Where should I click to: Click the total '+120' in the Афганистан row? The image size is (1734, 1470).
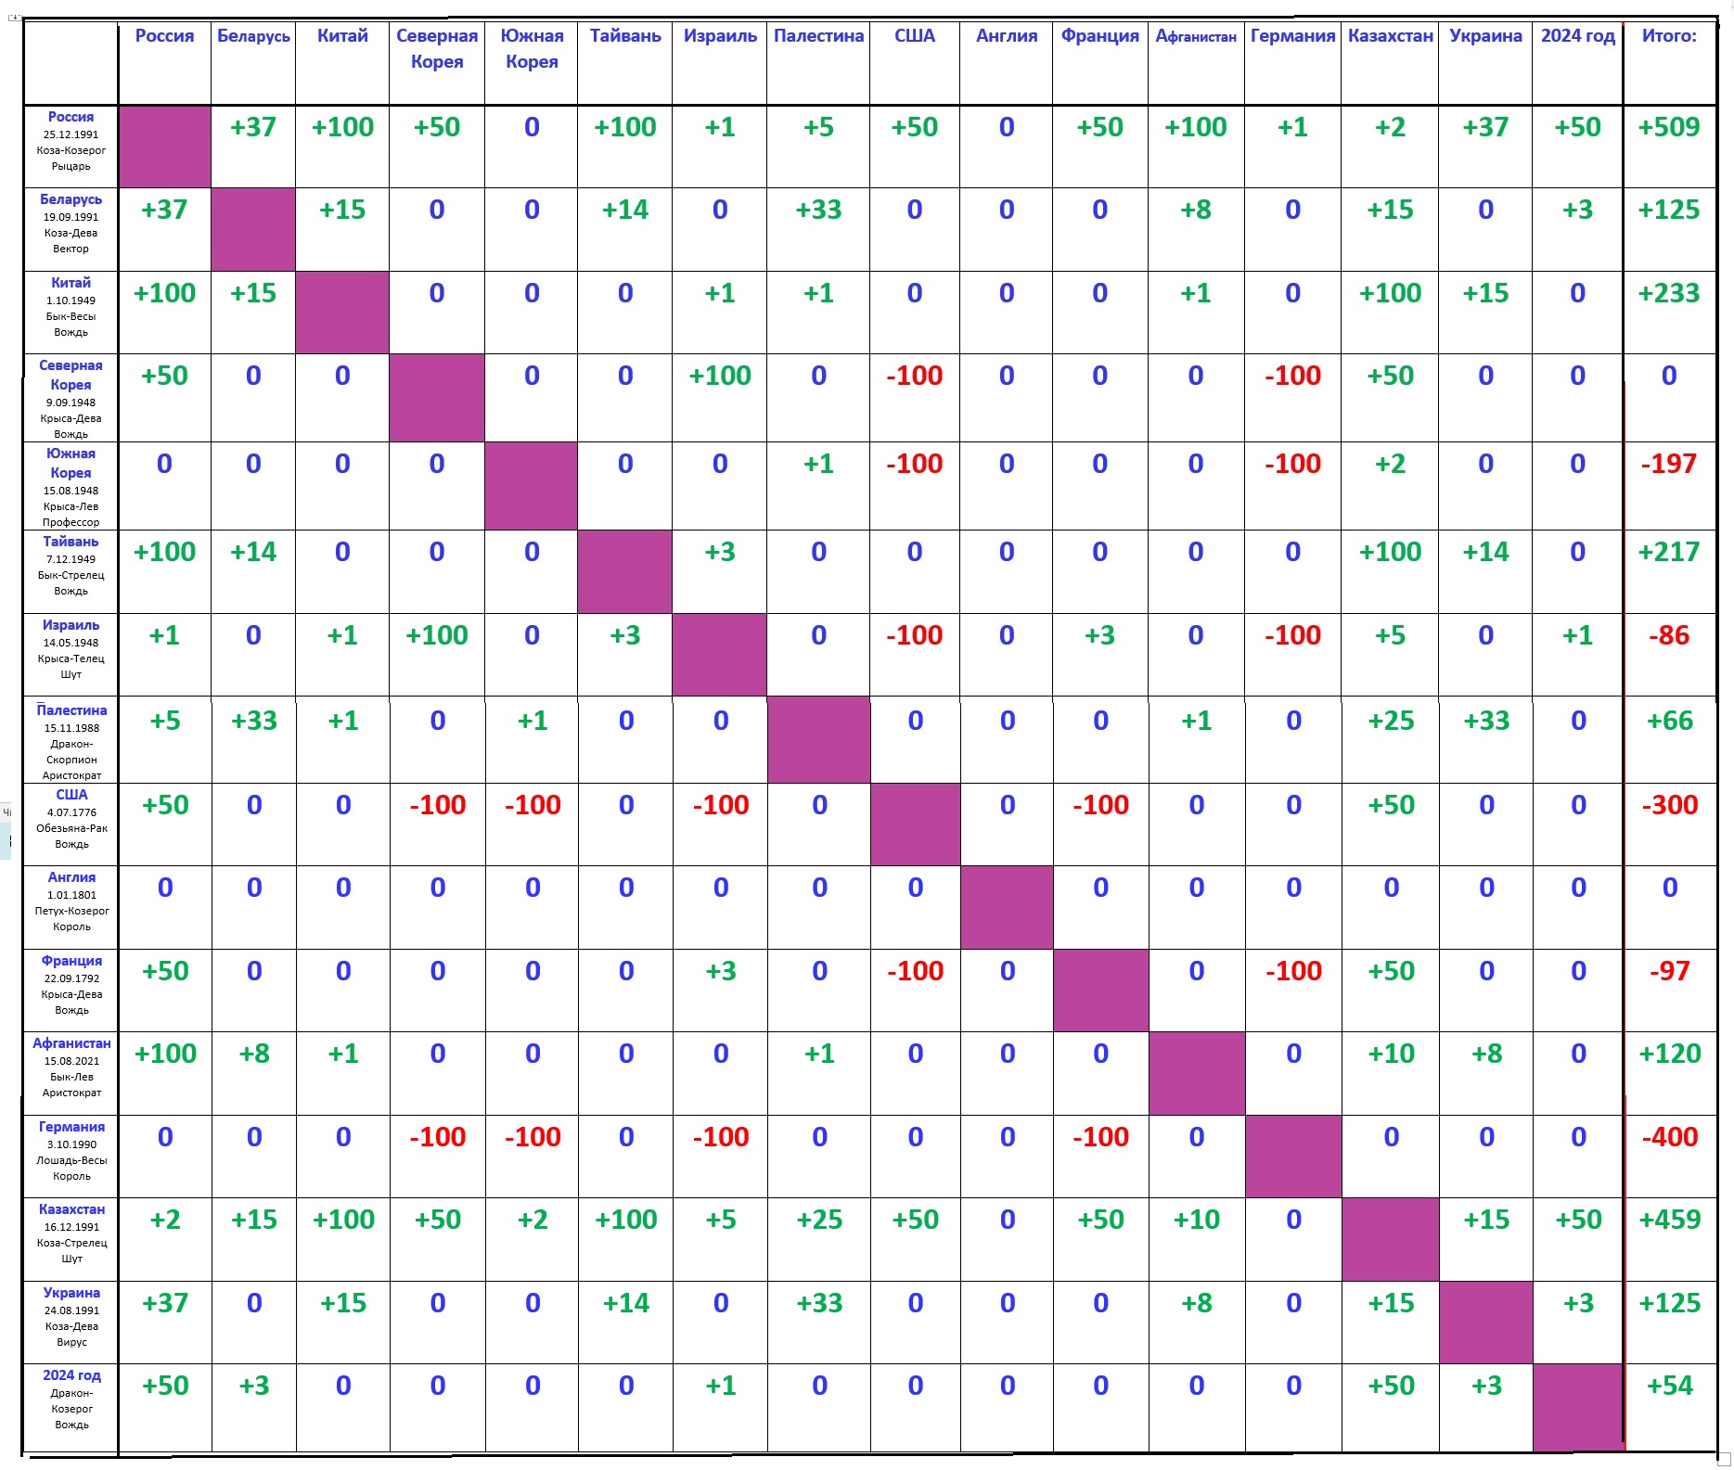(1670, 1054)
